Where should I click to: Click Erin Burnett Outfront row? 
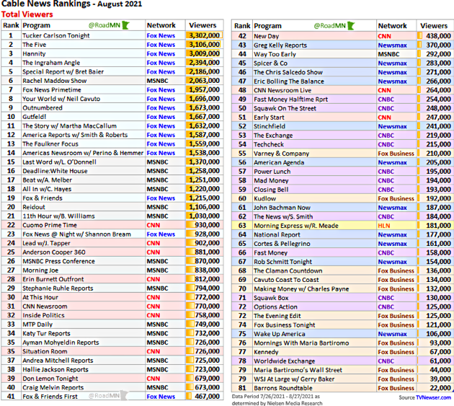pos(112,279)
